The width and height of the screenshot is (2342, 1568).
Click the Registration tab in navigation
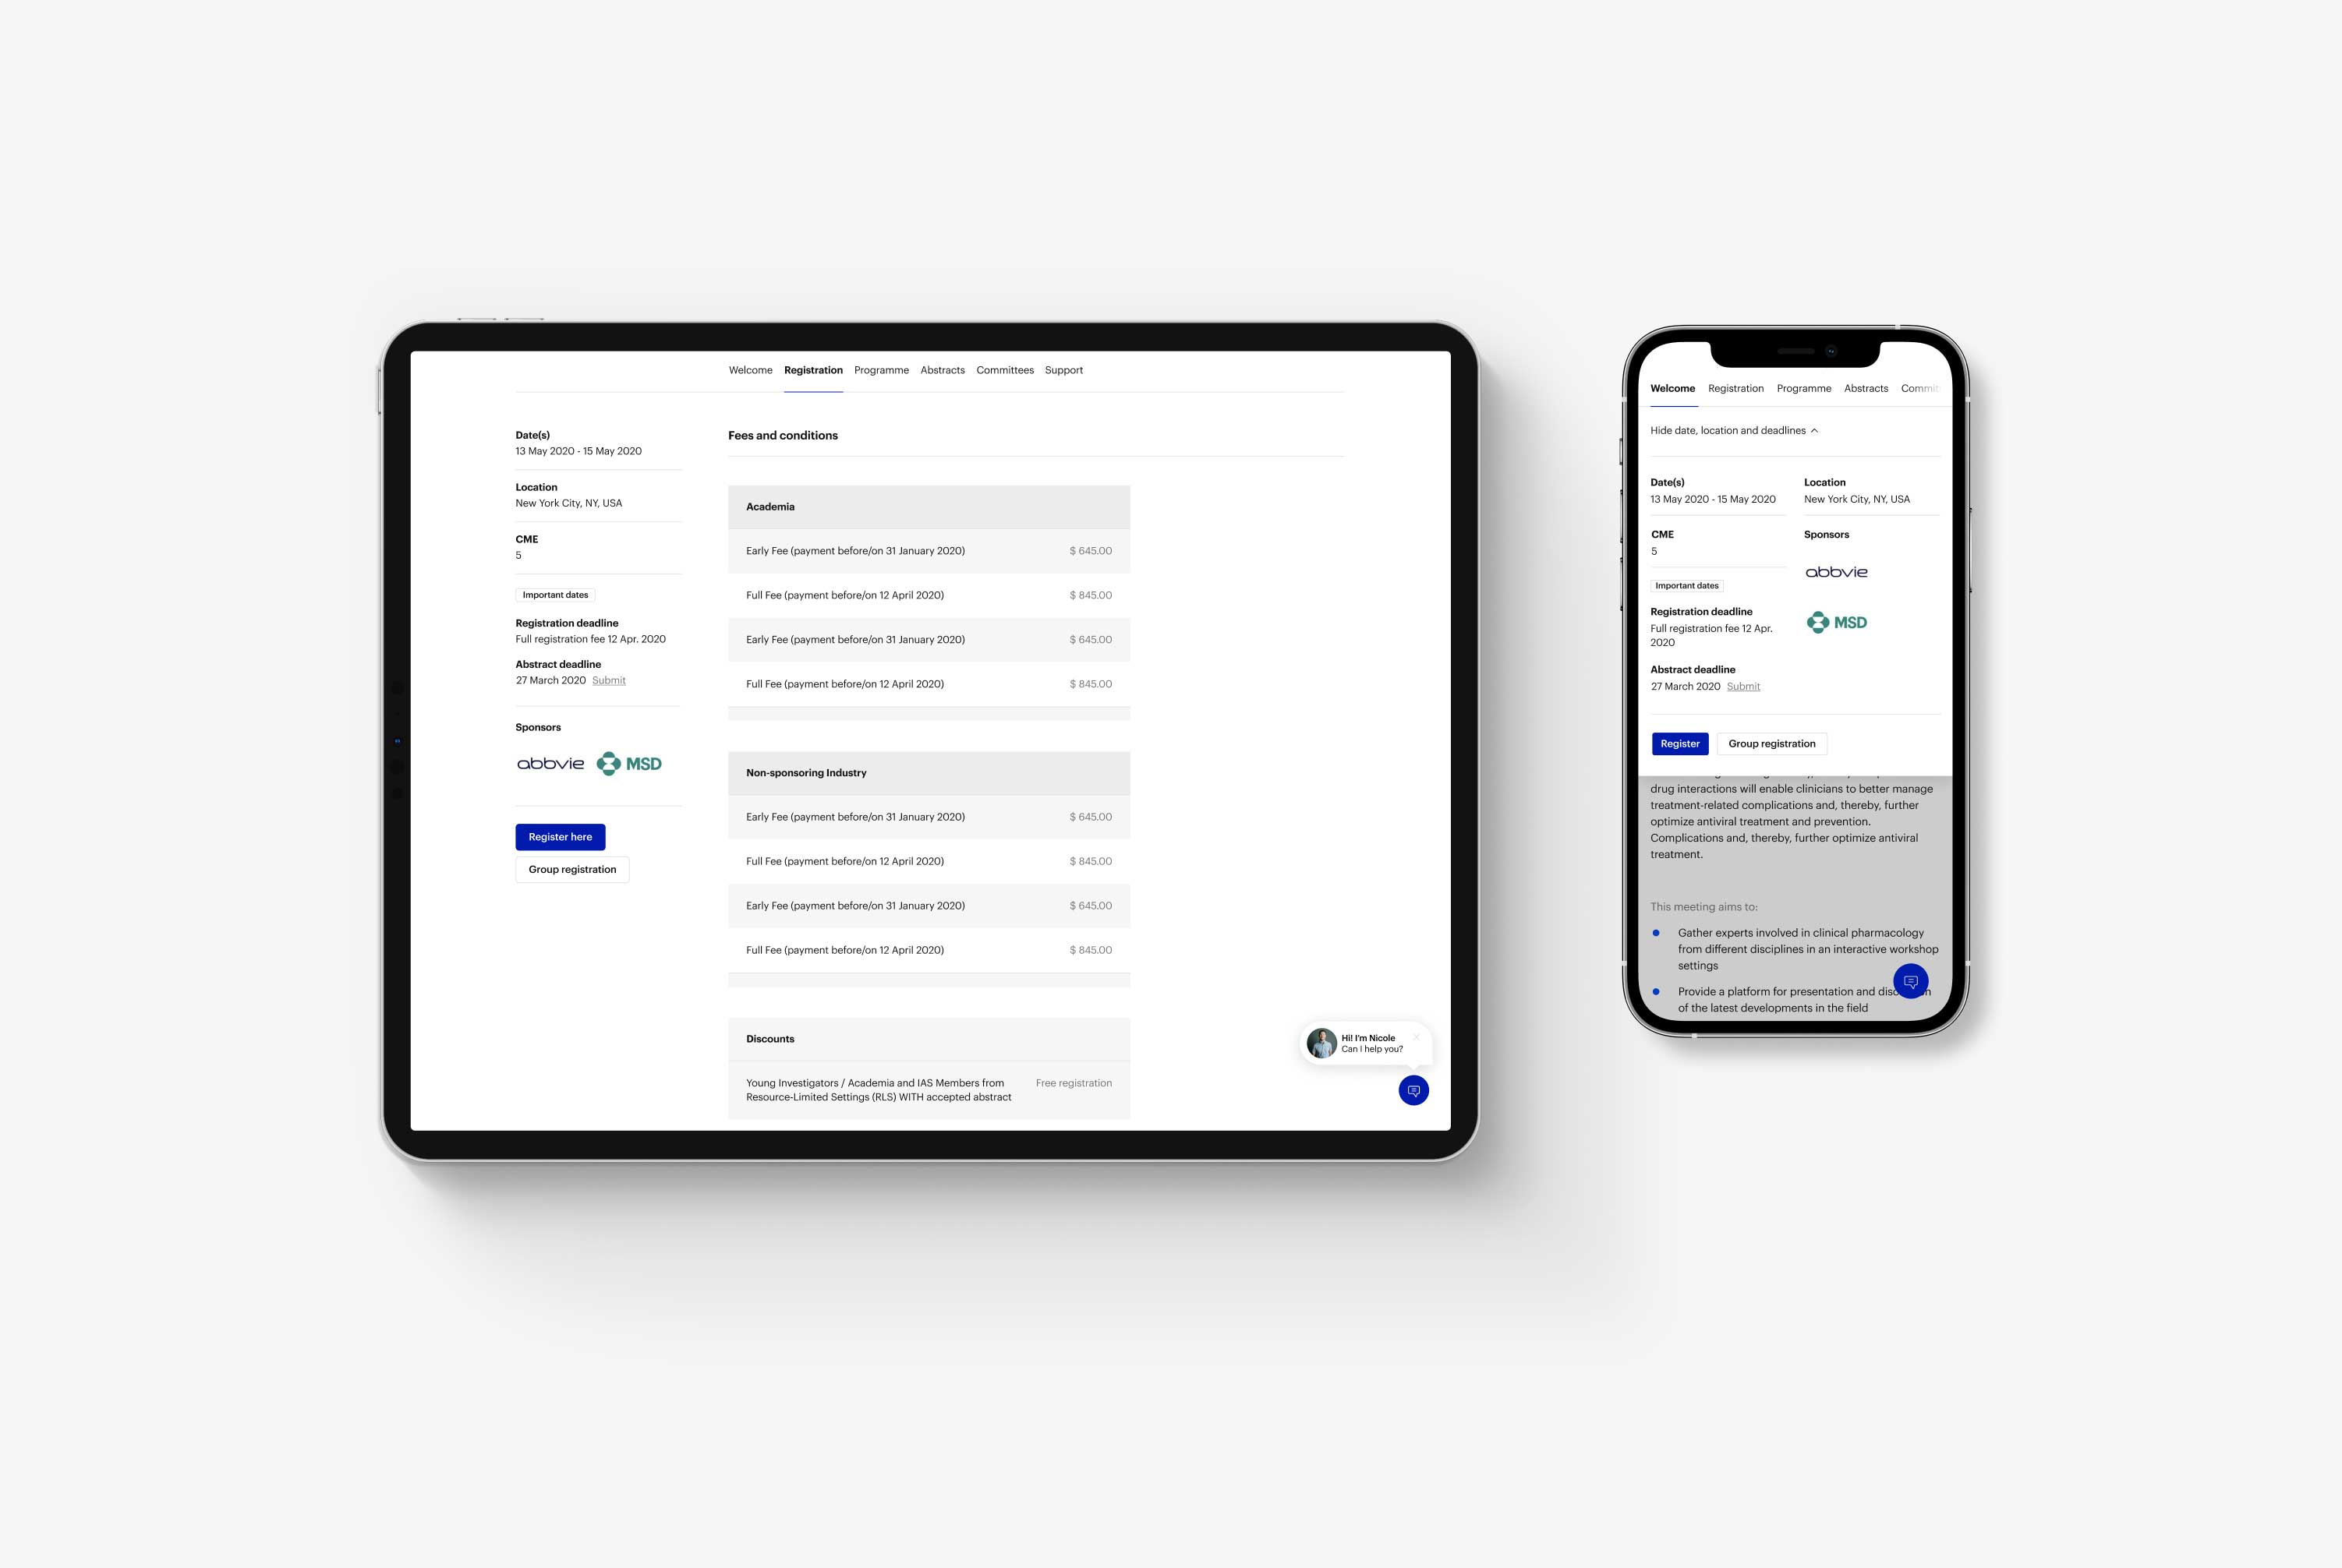(812, 369)
